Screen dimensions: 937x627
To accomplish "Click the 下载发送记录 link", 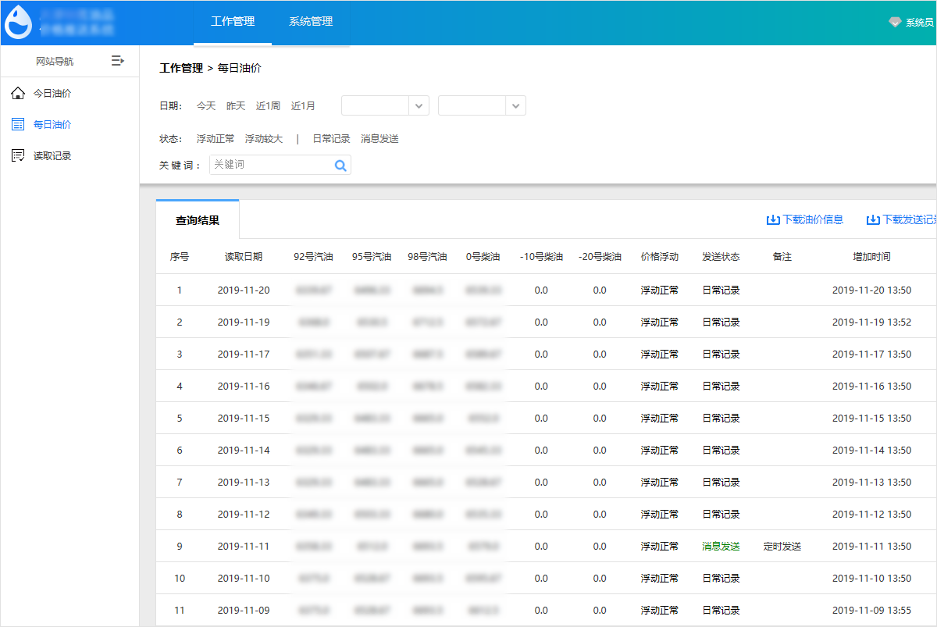I will click(x=910, y=220).
